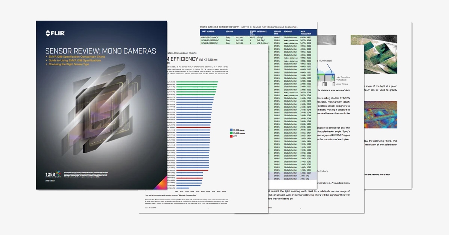Click the '6464 x 4852' resolution cell
449x235 pixels.
306,37
